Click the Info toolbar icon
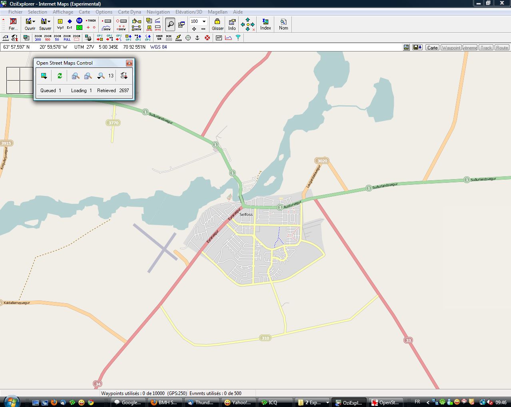The height and width of the screenshot is (407, 511). pos(232,24)
